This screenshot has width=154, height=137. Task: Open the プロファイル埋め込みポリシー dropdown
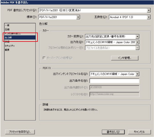pyautogui.click(x=112, y=48)
